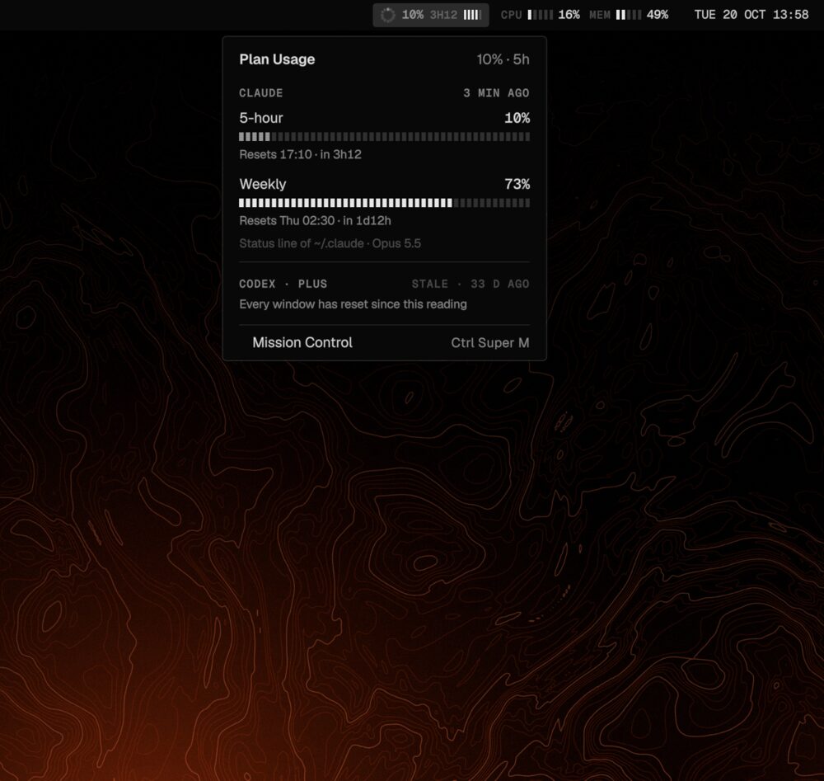The width and height of the screenshot is (824, 781).
Task: Click the CPU meter bars in top bar
Action: [x=541, y=15]
